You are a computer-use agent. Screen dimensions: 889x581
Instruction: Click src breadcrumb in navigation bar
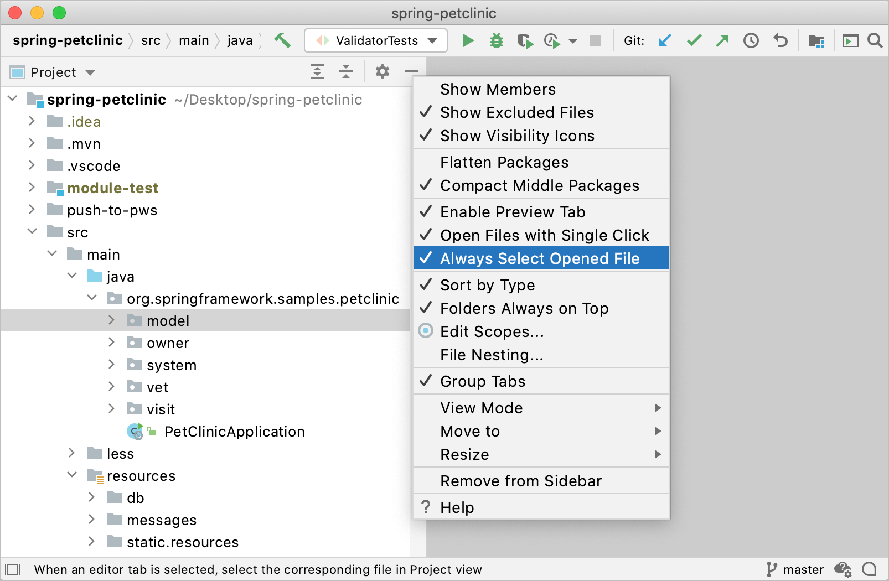coord(151,40)
